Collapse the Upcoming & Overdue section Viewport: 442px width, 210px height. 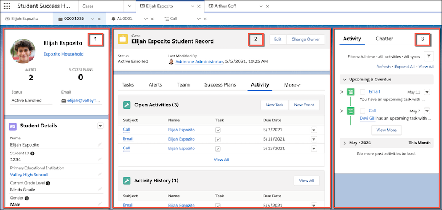344,79
